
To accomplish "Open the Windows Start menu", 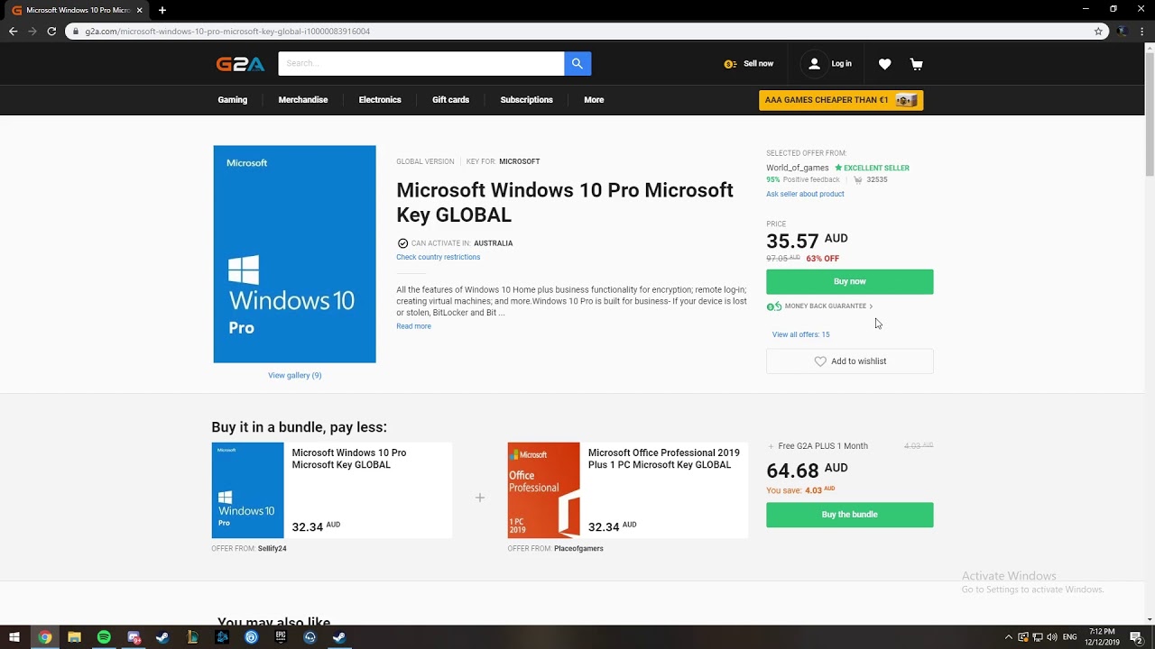I will pos(14,637).
